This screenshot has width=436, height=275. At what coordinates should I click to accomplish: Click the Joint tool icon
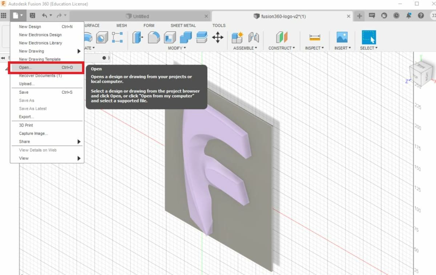253,37
